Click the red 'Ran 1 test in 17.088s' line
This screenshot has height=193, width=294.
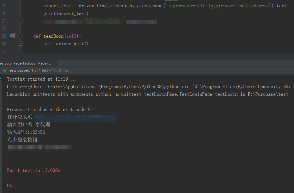coord(34,170)
